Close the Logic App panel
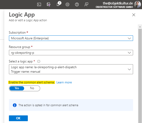The width and height of the screenshot is (142, 123). tap(134, 15)
